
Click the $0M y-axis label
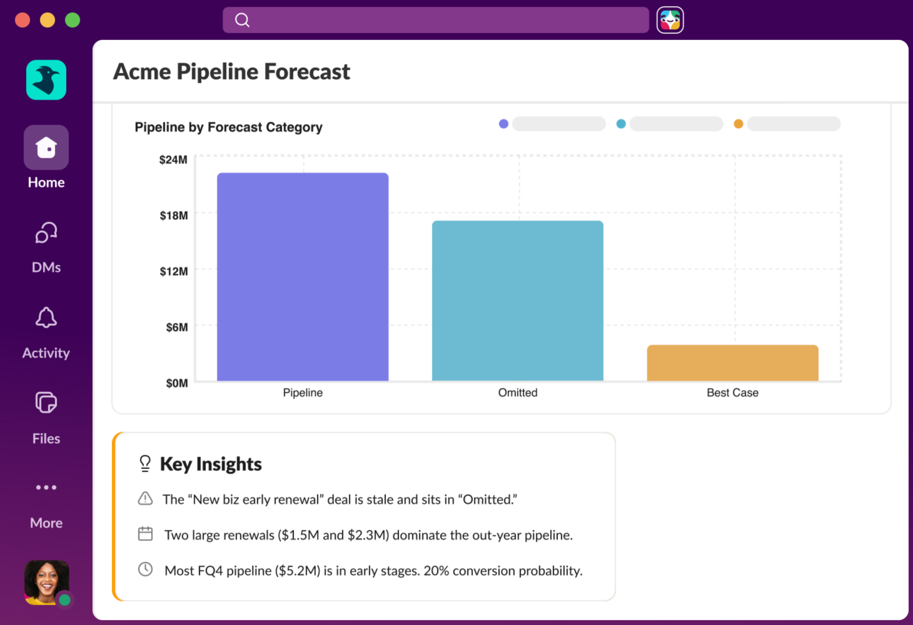coord(177,383)
